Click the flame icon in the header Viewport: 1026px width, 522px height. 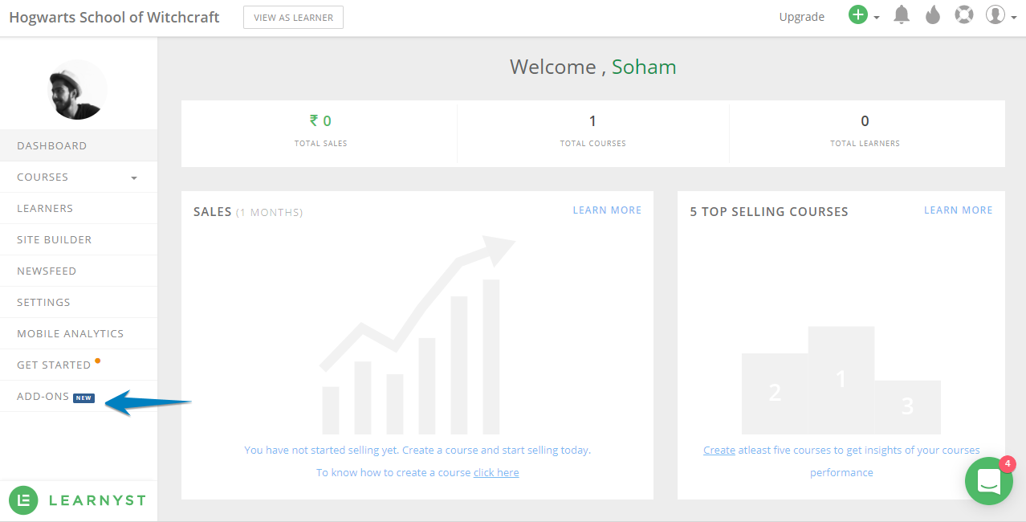point(933,15)
